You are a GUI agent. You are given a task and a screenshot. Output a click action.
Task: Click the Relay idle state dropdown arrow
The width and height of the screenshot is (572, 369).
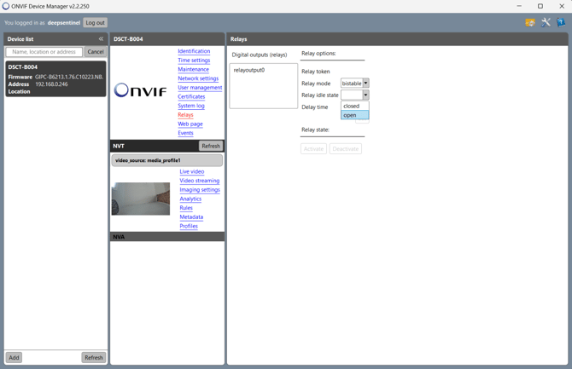(365, 95)
